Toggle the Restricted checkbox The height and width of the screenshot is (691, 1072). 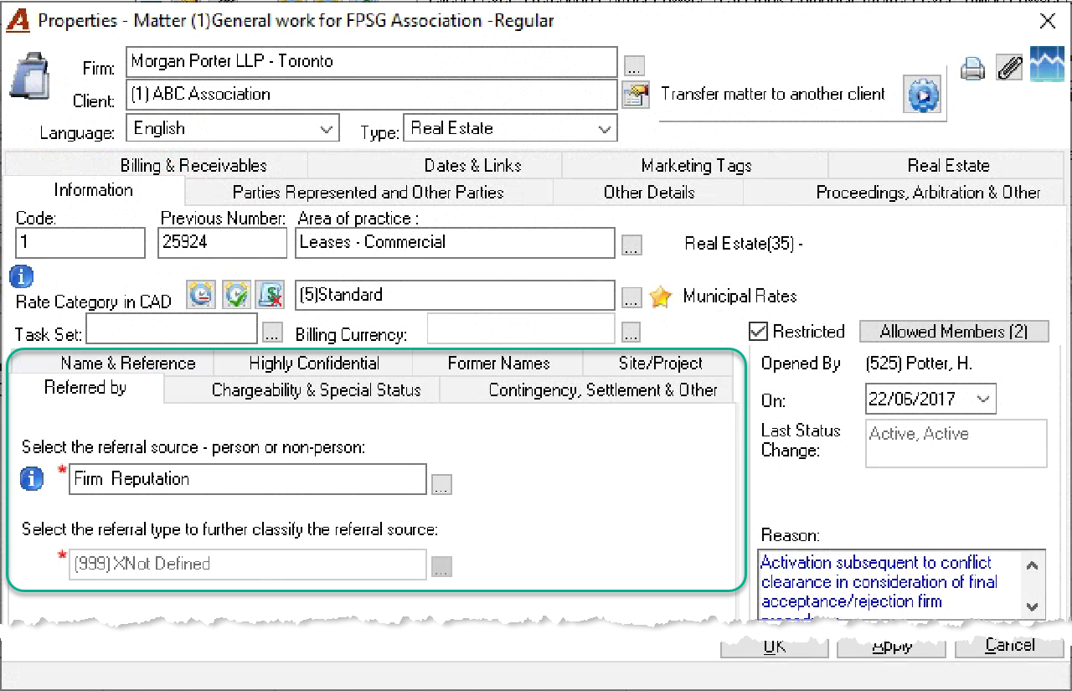coord(758,332)
